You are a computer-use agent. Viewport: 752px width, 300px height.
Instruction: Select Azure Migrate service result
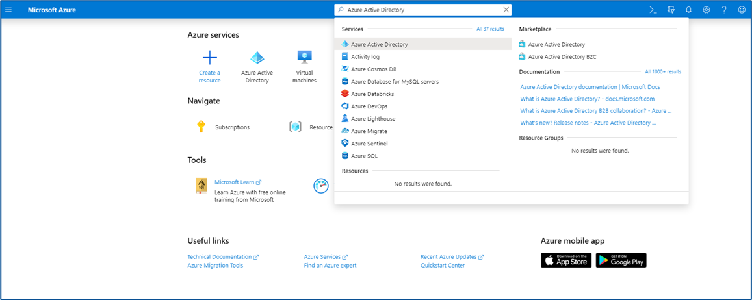423,131
